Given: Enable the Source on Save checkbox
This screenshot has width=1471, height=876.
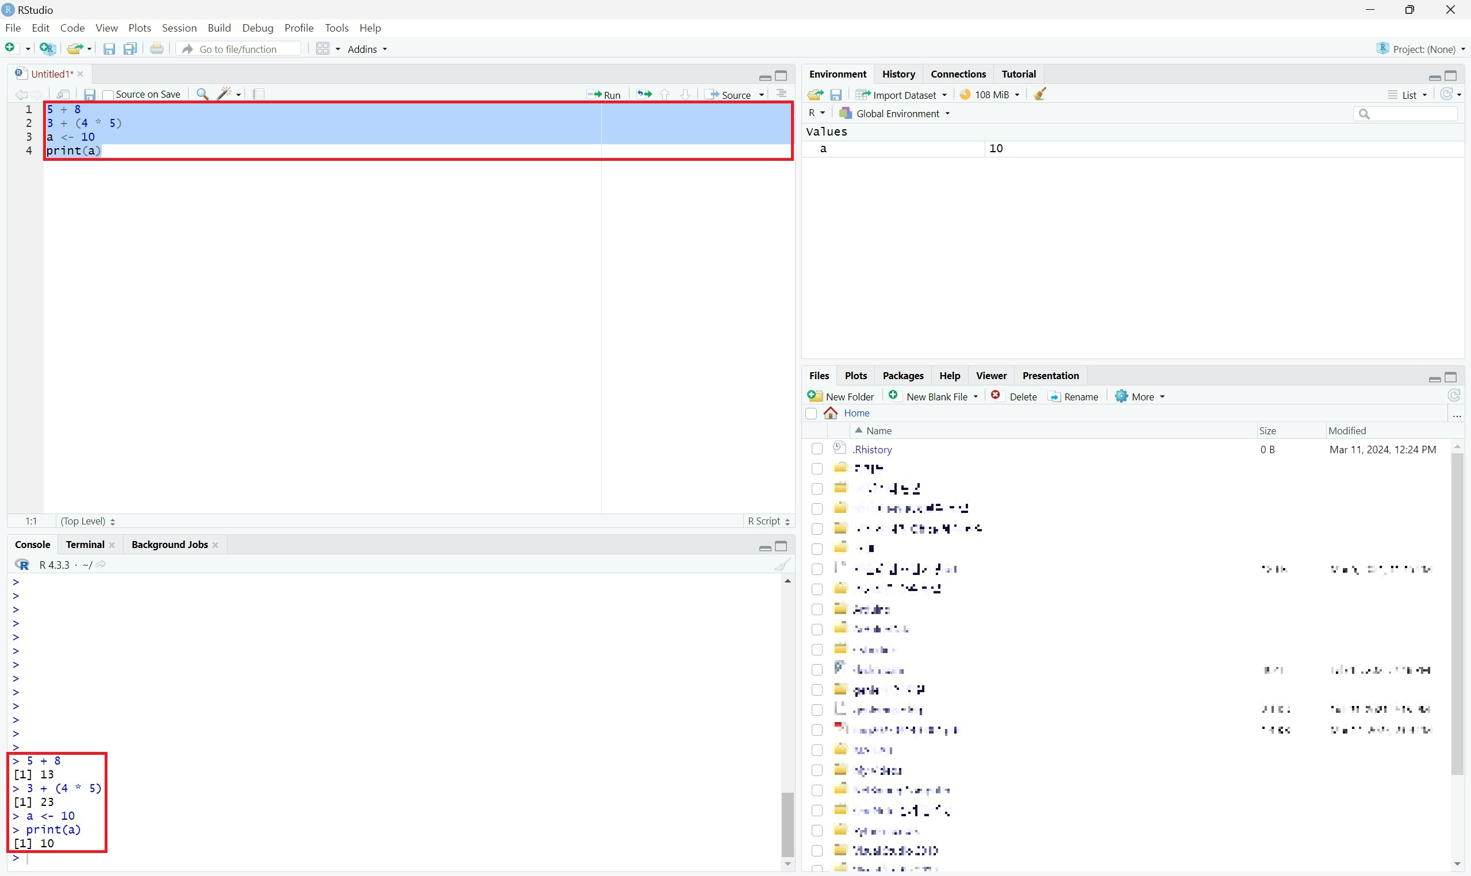Looking at the screenshot, I should click(108, 94).
